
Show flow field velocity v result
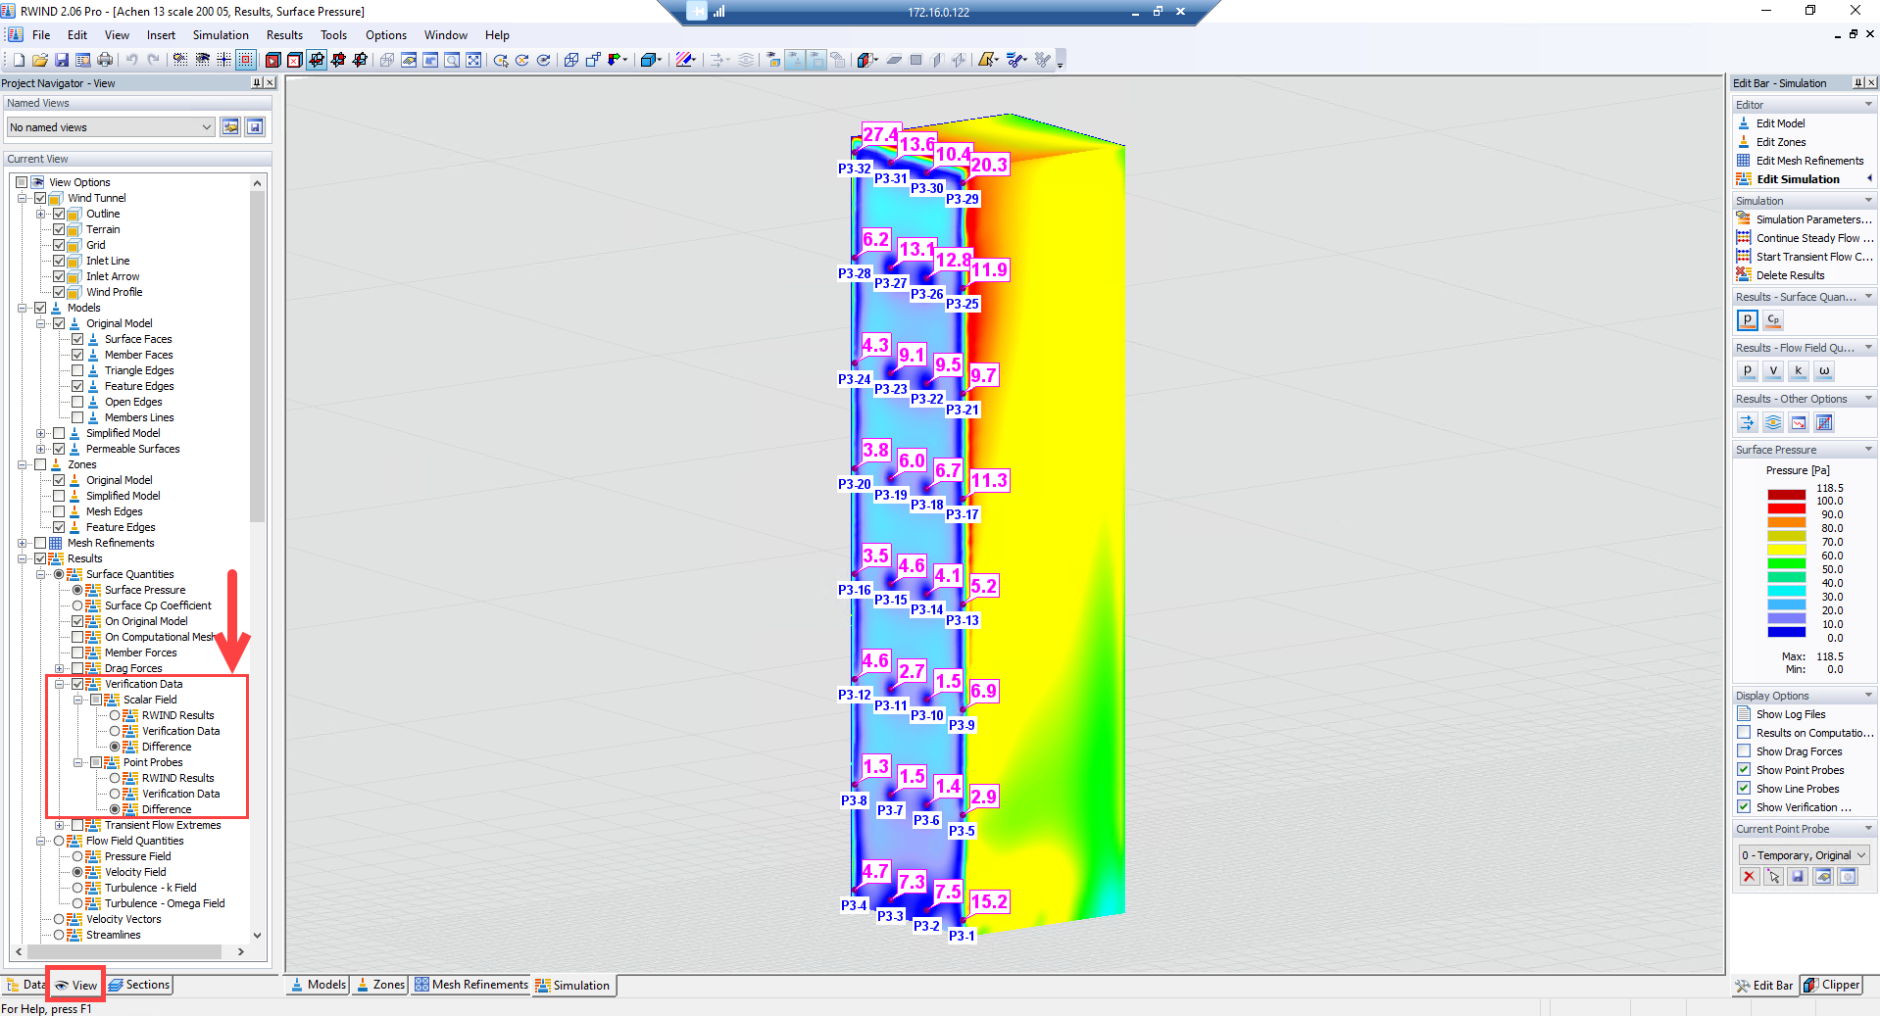1772,371
